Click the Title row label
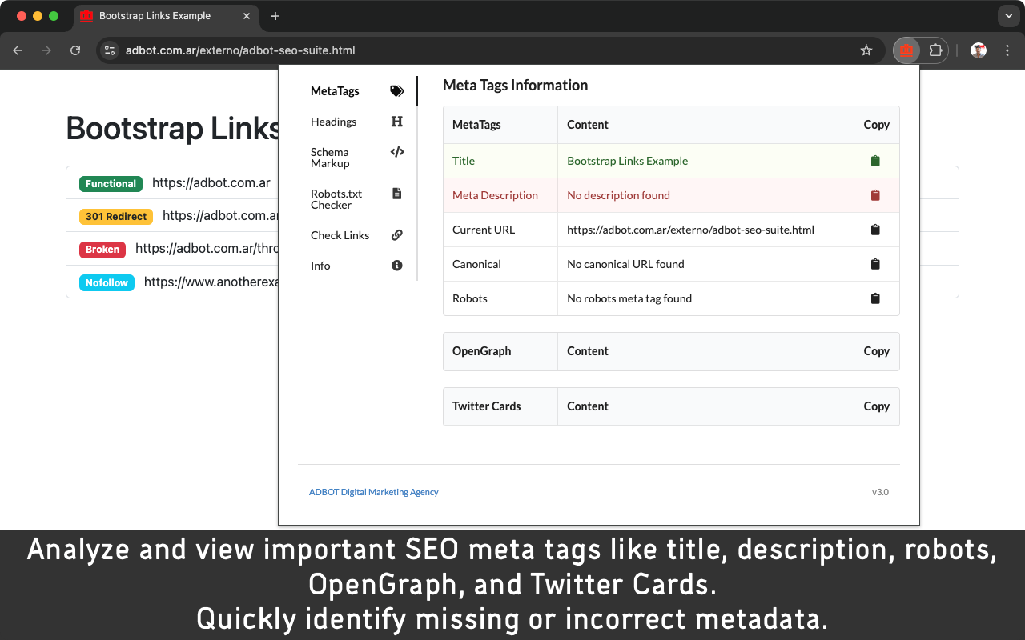The height and width of the screenshot is (640, 1025). tap(464, 161)
